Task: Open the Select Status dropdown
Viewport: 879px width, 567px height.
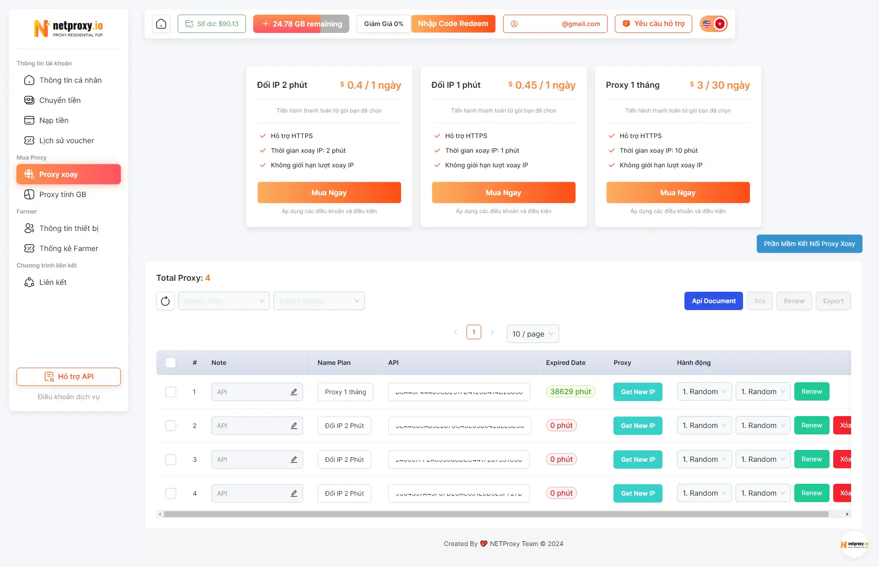Action: click(x=319, y=301)
